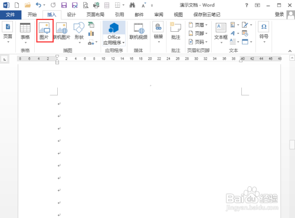Click the left indent marker on ruler

(x=57, y=62)
